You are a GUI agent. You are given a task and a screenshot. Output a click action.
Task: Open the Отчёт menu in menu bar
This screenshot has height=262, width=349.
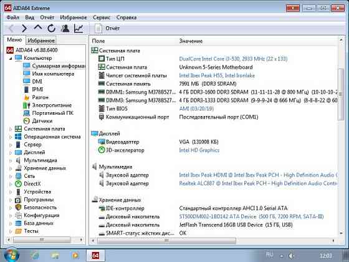tap(47, 17)
